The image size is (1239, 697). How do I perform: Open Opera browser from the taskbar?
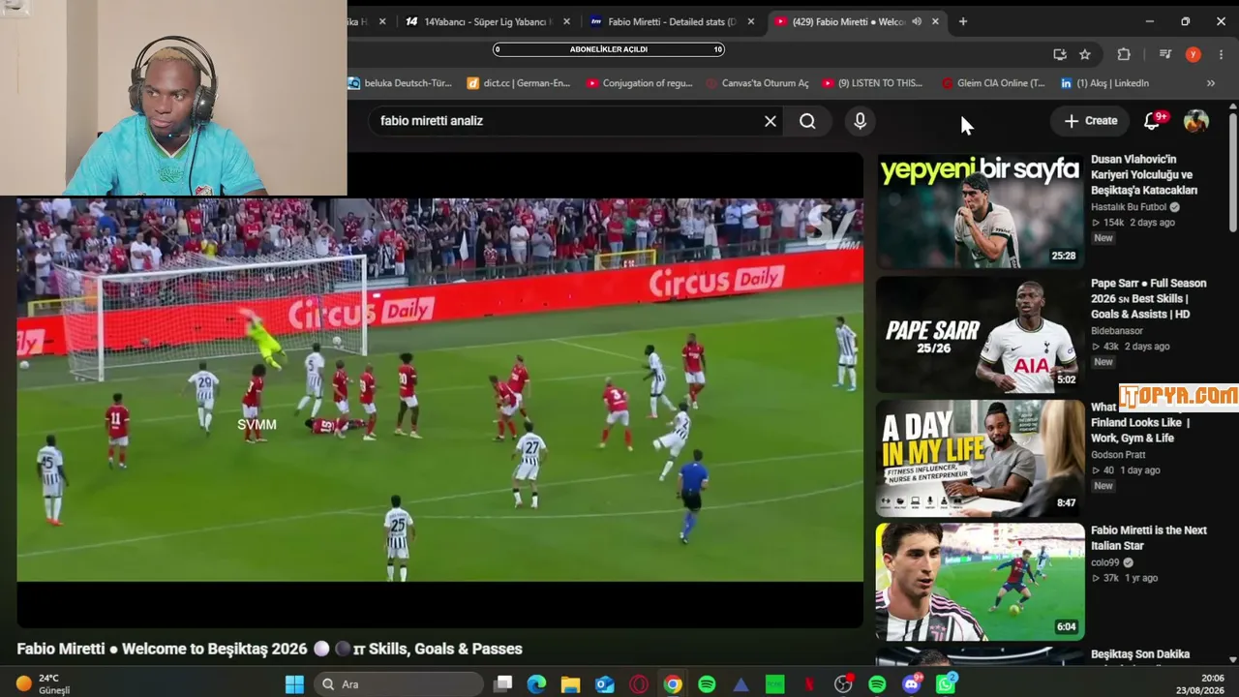click(x=639, y=684)
